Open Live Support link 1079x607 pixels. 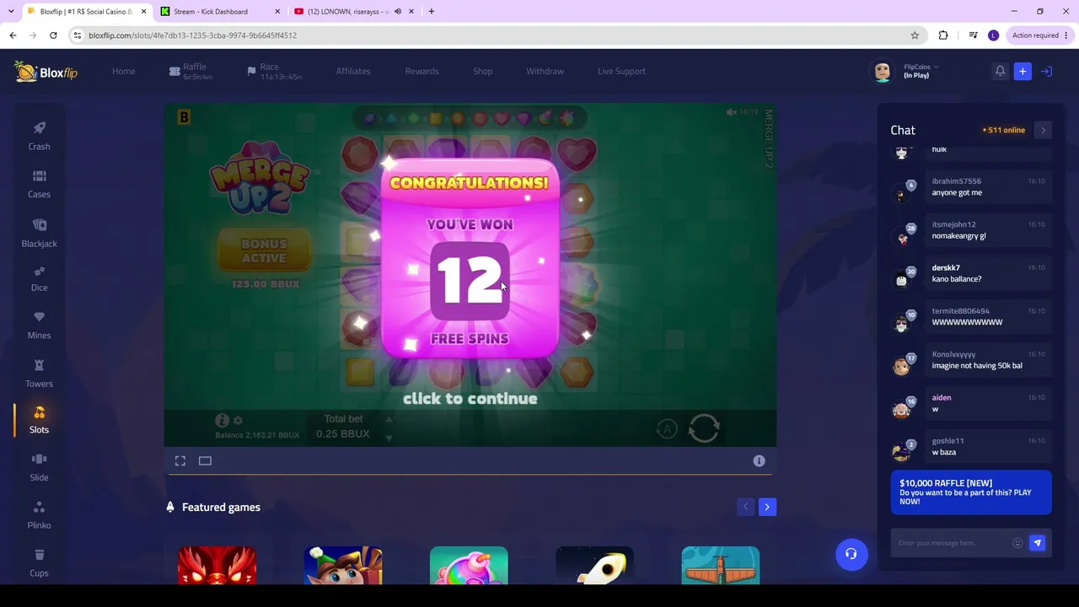621,72
